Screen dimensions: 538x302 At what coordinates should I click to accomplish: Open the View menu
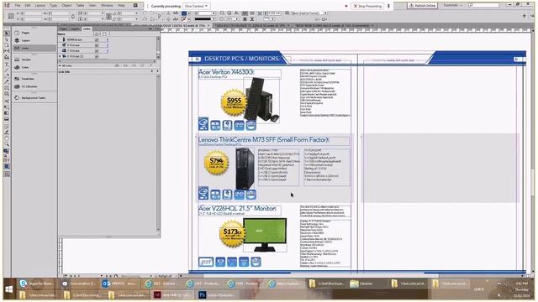(x=92, y=6)
